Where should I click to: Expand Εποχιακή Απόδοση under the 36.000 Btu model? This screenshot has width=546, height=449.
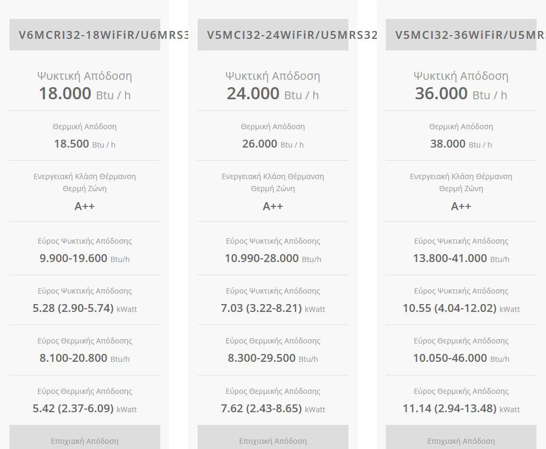click(x=461, y=441)
